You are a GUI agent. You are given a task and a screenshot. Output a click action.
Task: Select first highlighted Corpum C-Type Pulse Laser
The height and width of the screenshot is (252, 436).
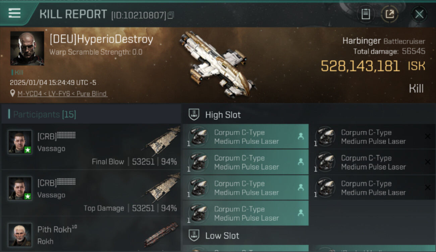246,136
